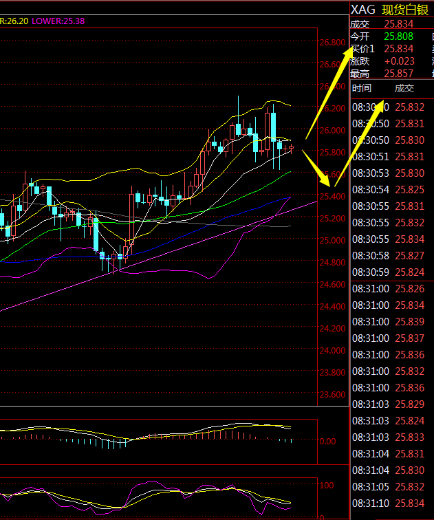Viewport: 434px width, 520px height.
Task: Select the tick row at 08:30:59
Action: tap(389, 272)
